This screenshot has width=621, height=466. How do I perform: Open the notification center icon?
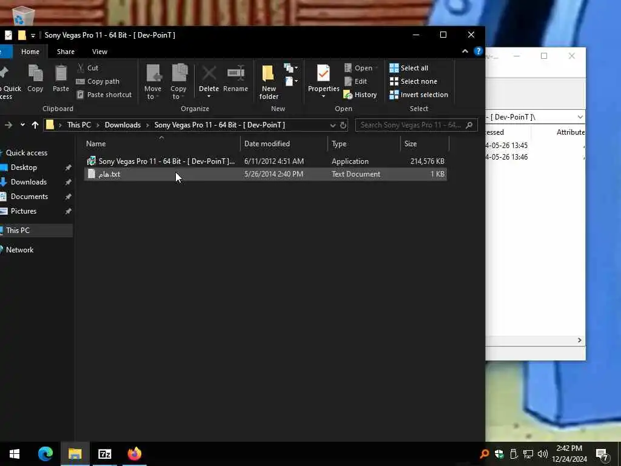[x=602, y=454]
